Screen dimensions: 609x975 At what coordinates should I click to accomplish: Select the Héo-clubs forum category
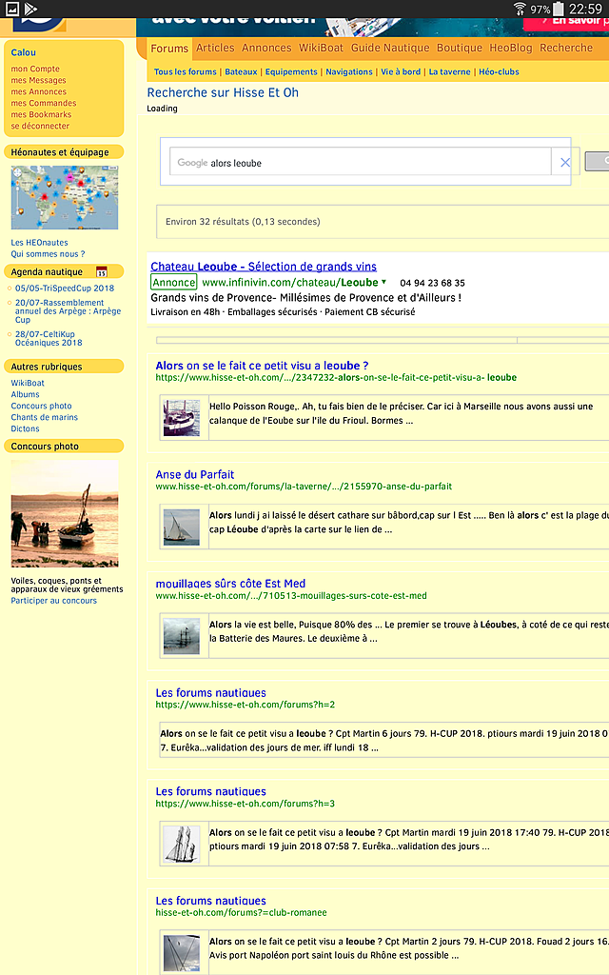499,71
